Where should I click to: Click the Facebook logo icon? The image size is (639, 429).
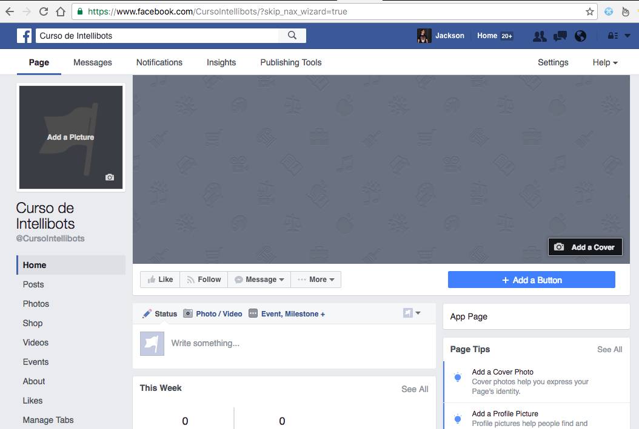coord(24,35)
